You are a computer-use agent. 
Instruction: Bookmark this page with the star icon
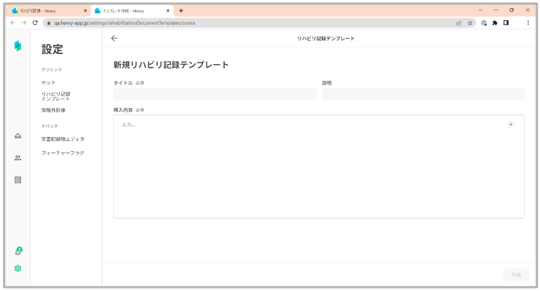[x=470, y=23]
